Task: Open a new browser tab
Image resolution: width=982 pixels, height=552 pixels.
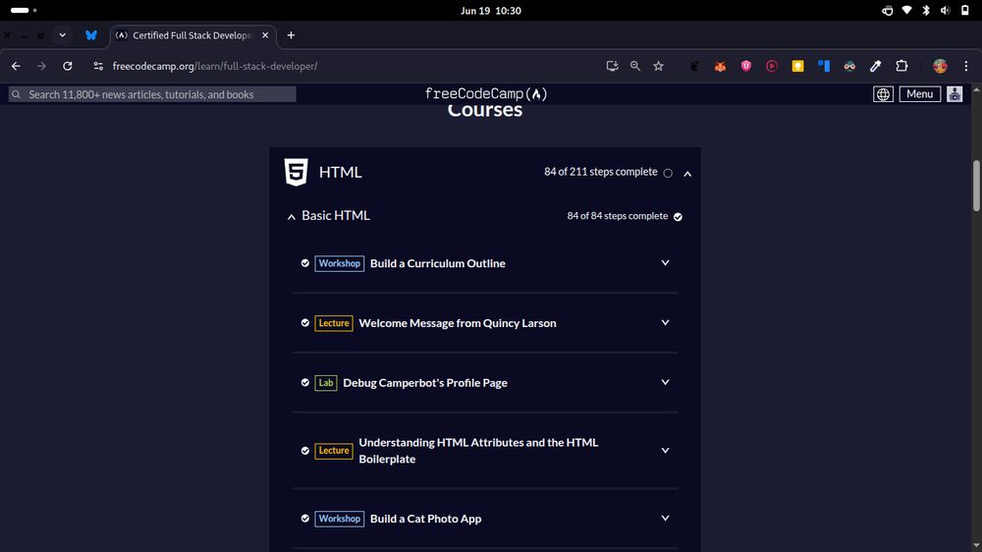Action: click(x=291, y=35)
